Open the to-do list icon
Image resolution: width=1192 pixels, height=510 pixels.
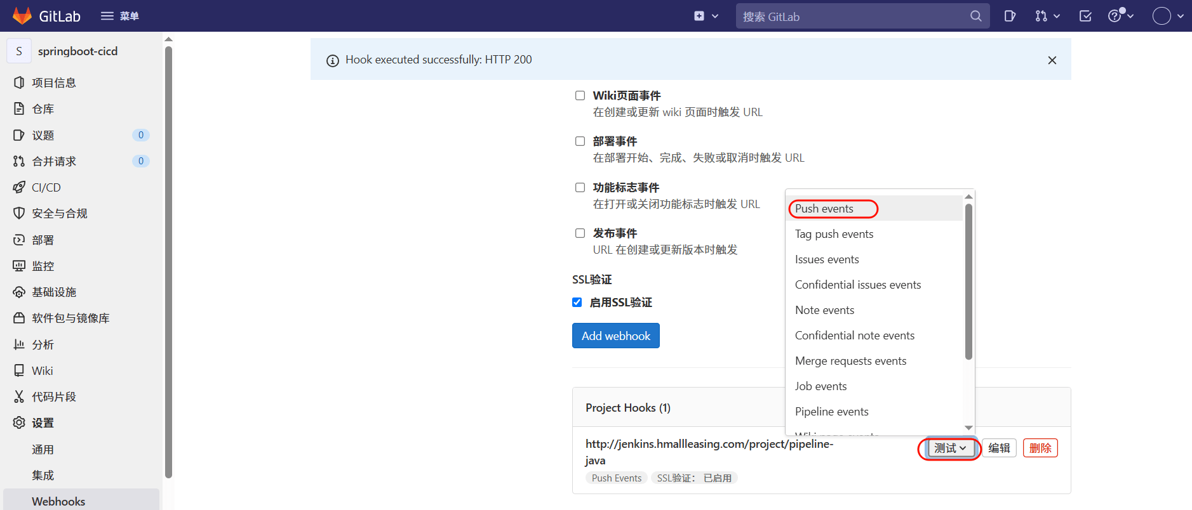click(x=1085, y=16)
